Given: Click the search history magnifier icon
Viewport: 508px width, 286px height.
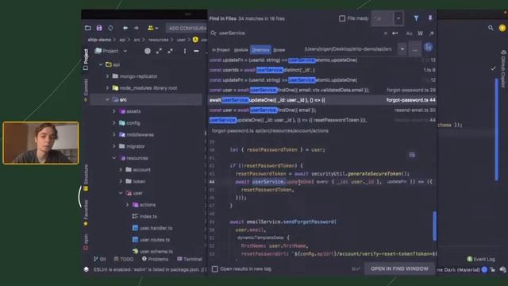Looking at the screenshot, I should tap(214, 33).
